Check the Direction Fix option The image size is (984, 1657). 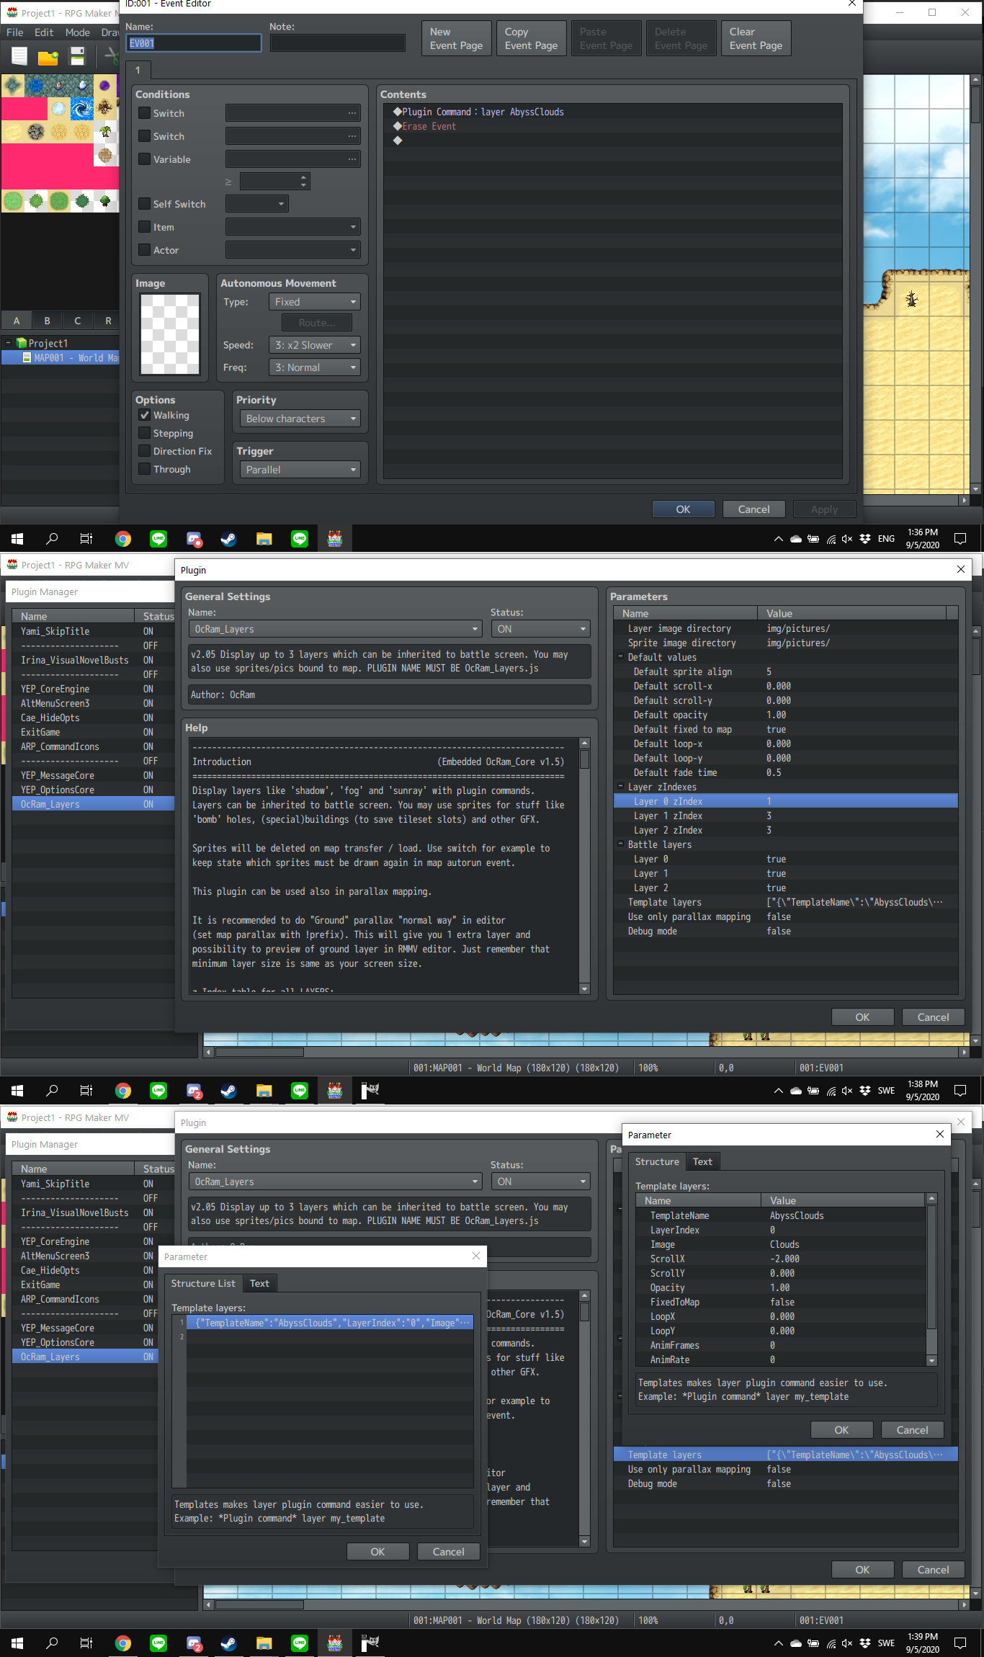coord(145,451)
